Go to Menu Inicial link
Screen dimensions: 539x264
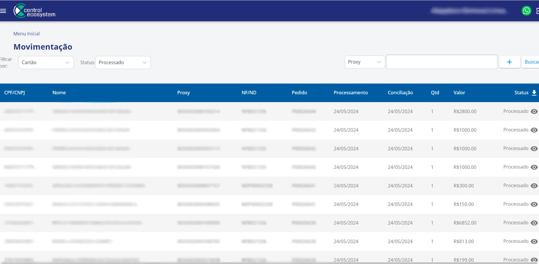click(x=27, y=34)
